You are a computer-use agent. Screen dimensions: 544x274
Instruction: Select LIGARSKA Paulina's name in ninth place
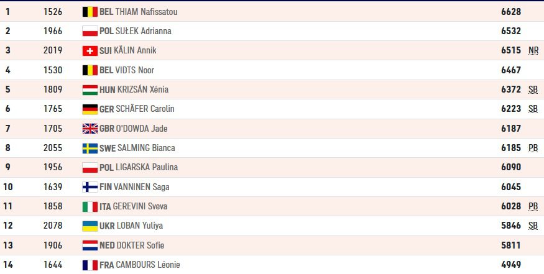[x=147, y=167]
